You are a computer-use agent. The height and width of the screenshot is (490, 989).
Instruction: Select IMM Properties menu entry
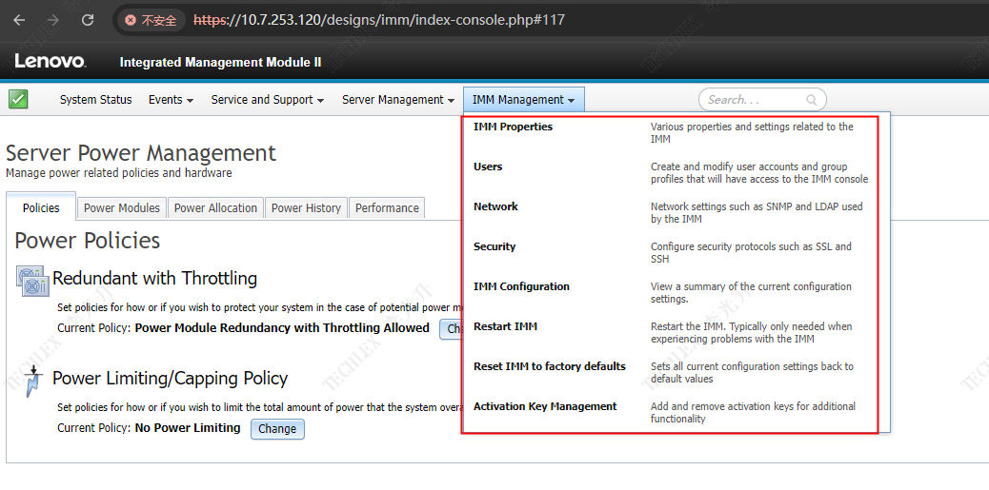point(513,127)
